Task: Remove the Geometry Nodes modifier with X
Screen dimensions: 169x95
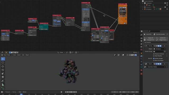Action: 165,64
